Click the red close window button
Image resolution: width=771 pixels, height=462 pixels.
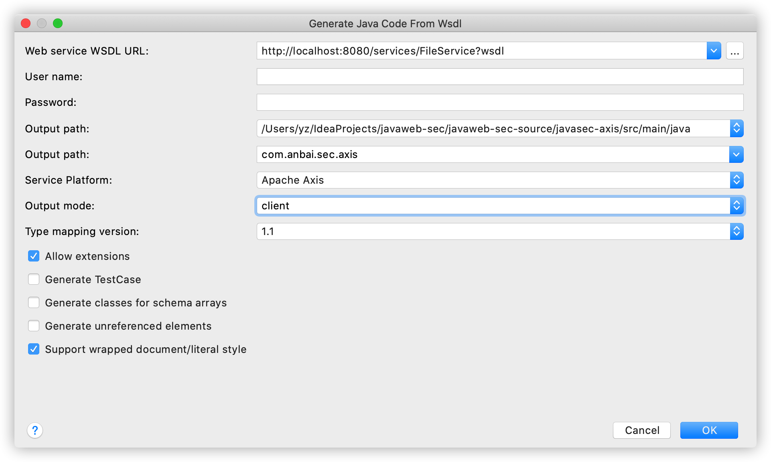coord(26,24)
